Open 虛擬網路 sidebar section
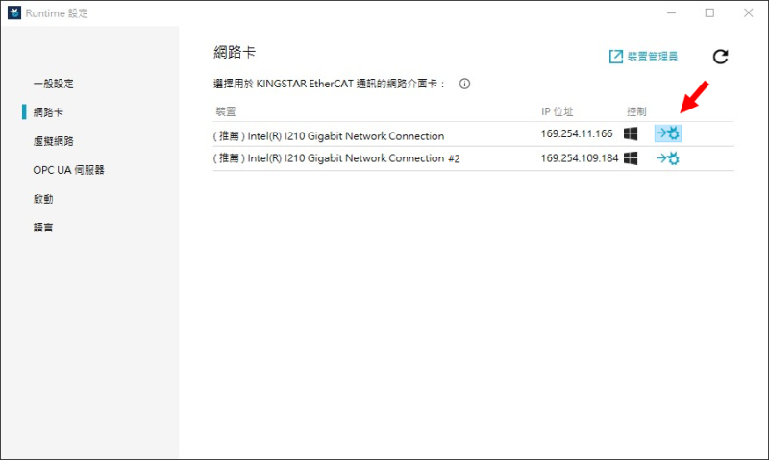Screen dimensions: 769x460 54,141
